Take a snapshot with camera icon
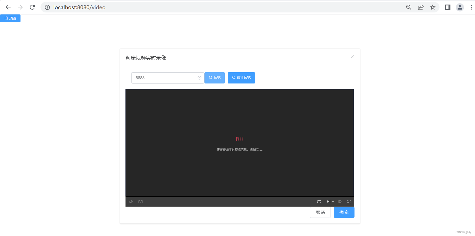The width and height of the screenshot is (475, 236). [x=140, y=202]
